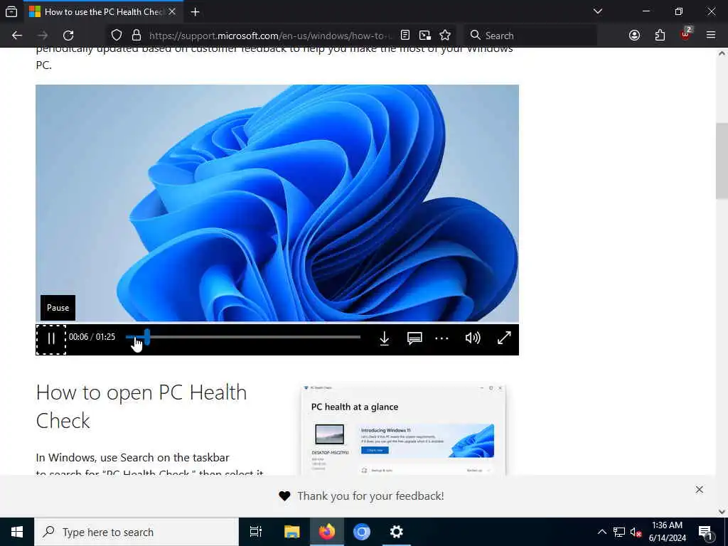Open the taskbar clock and calendar
Screen dimensions: 728x546
point(667,532)
